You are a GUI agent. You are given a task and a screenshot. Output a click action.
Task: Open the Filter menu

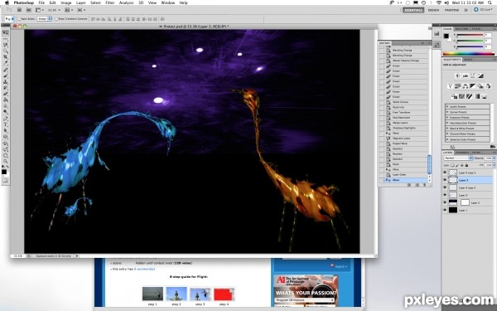click(x=109, y=2)
